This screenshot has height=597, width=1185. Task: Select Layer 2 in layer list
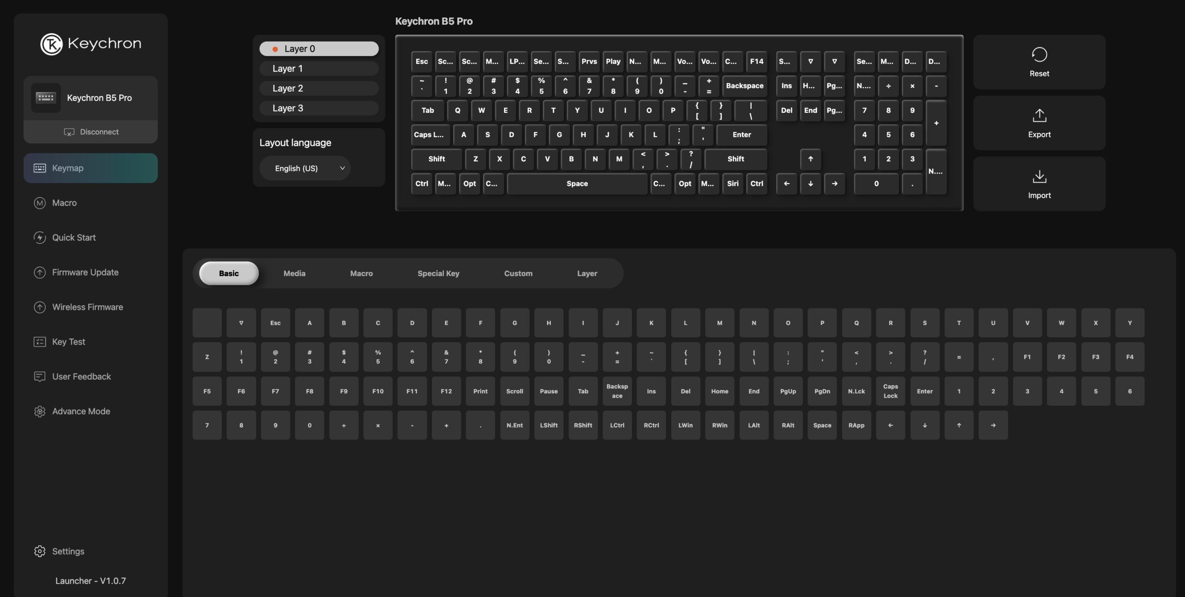pyautogui.click(x=318, y=88)
